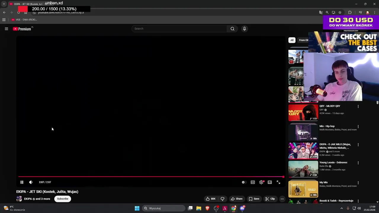Open browser profile avatar

(367, 12)
